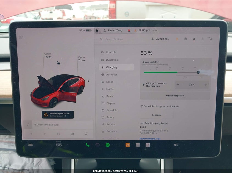The height and width of the screenshot is (173, 232).
Task: Tap the media equalizer icon
Action: [72, 134]
